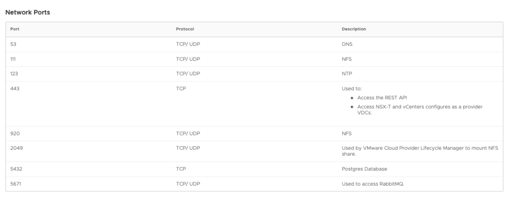The width and height of the screenshot is (507, 201).
Task: Click the Postgres Database description
Action: click(x=364, y=169)
